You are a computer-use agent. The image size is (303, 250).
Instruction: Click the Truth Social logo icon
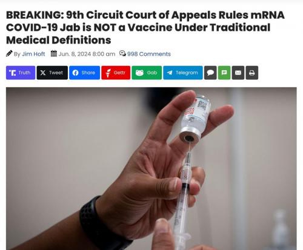point(13,73)
